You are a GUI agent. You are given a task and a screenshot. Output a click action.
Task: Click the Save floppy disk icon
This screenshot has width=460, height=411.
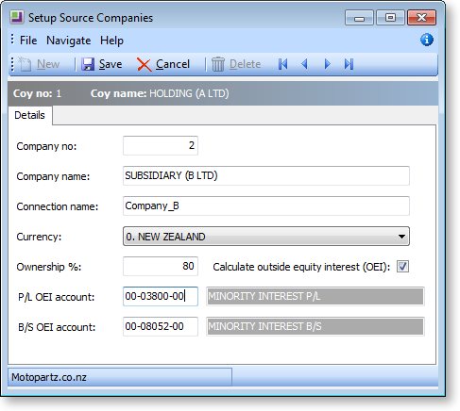(88, 64)
